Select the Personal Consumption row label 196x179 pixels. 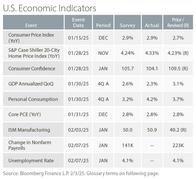pos(33,99)
